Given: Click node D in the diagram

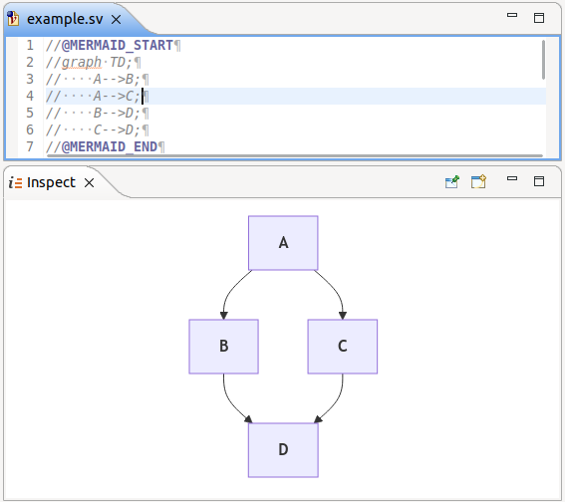Looking at the screenshot, I should click(x=283, y=450).
